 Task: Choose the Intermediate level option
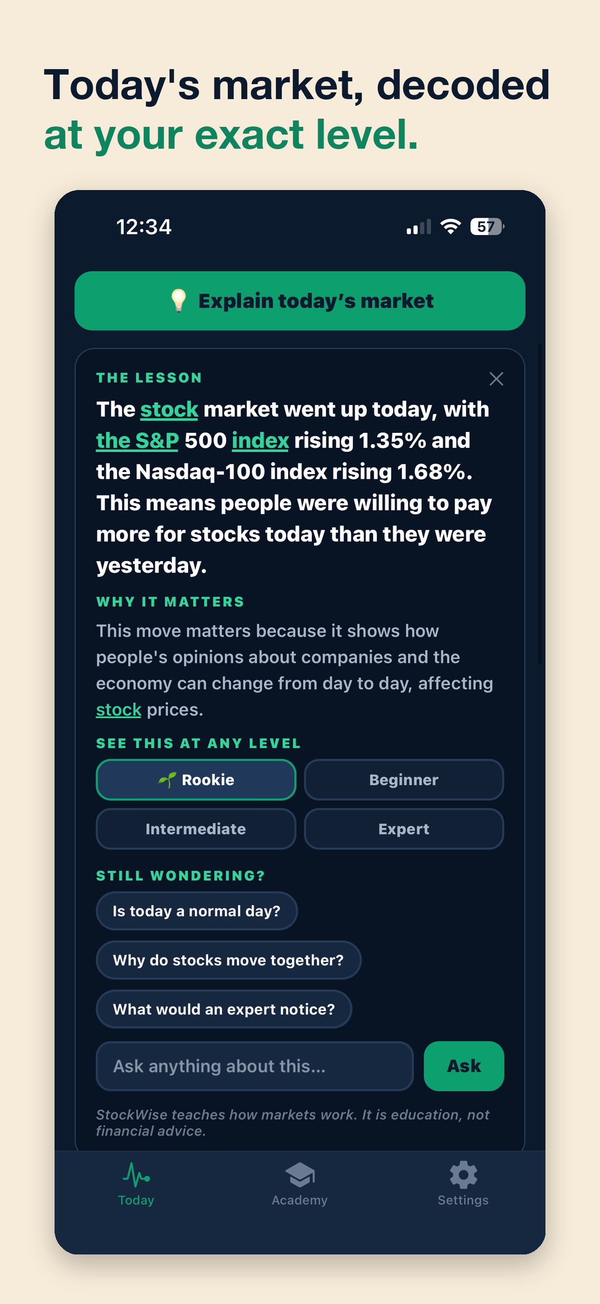[196, 829]
